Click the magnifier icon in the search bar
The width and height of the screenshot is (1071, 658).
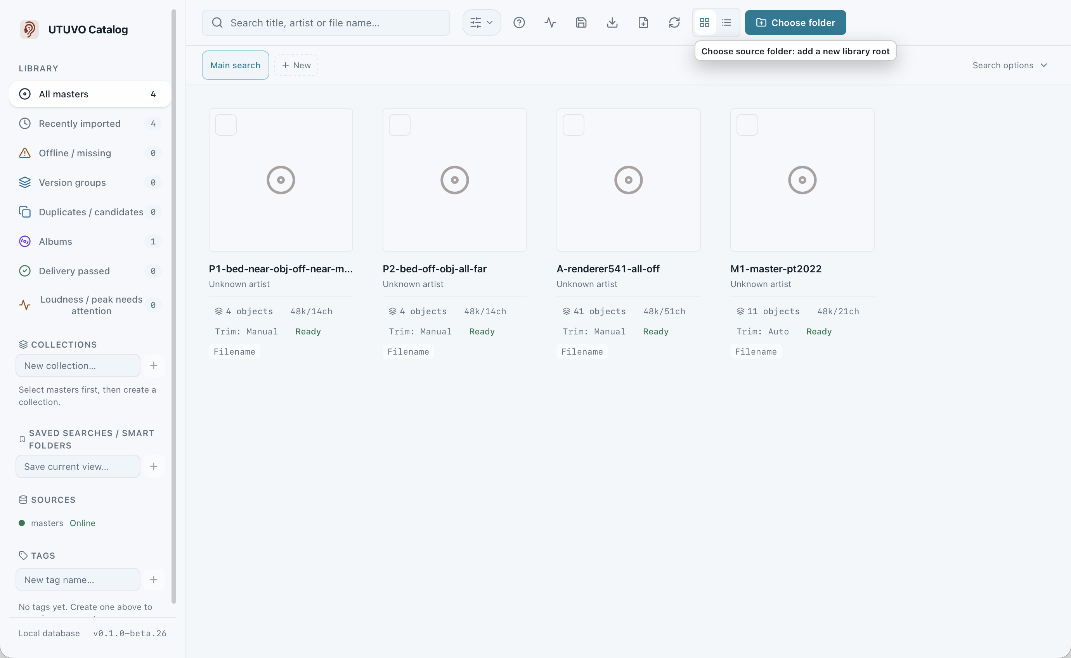217,23
